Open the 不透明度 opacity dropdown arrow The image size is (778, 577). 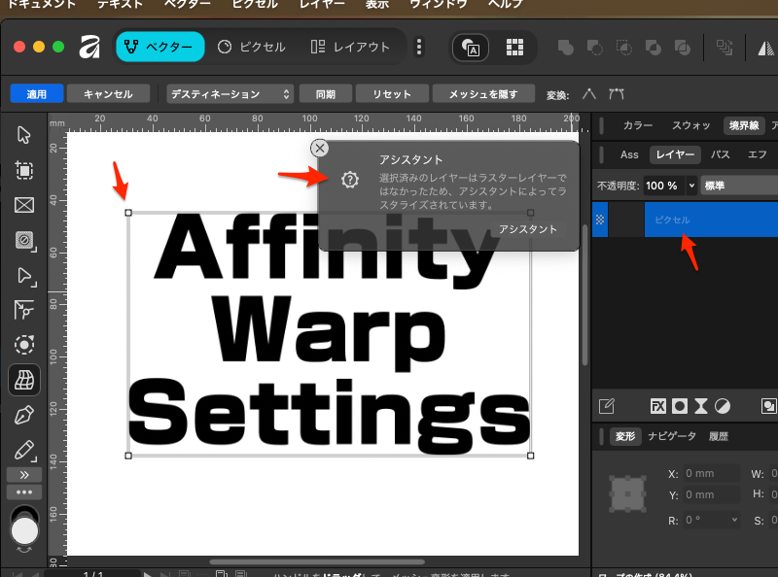pos(691,185)
